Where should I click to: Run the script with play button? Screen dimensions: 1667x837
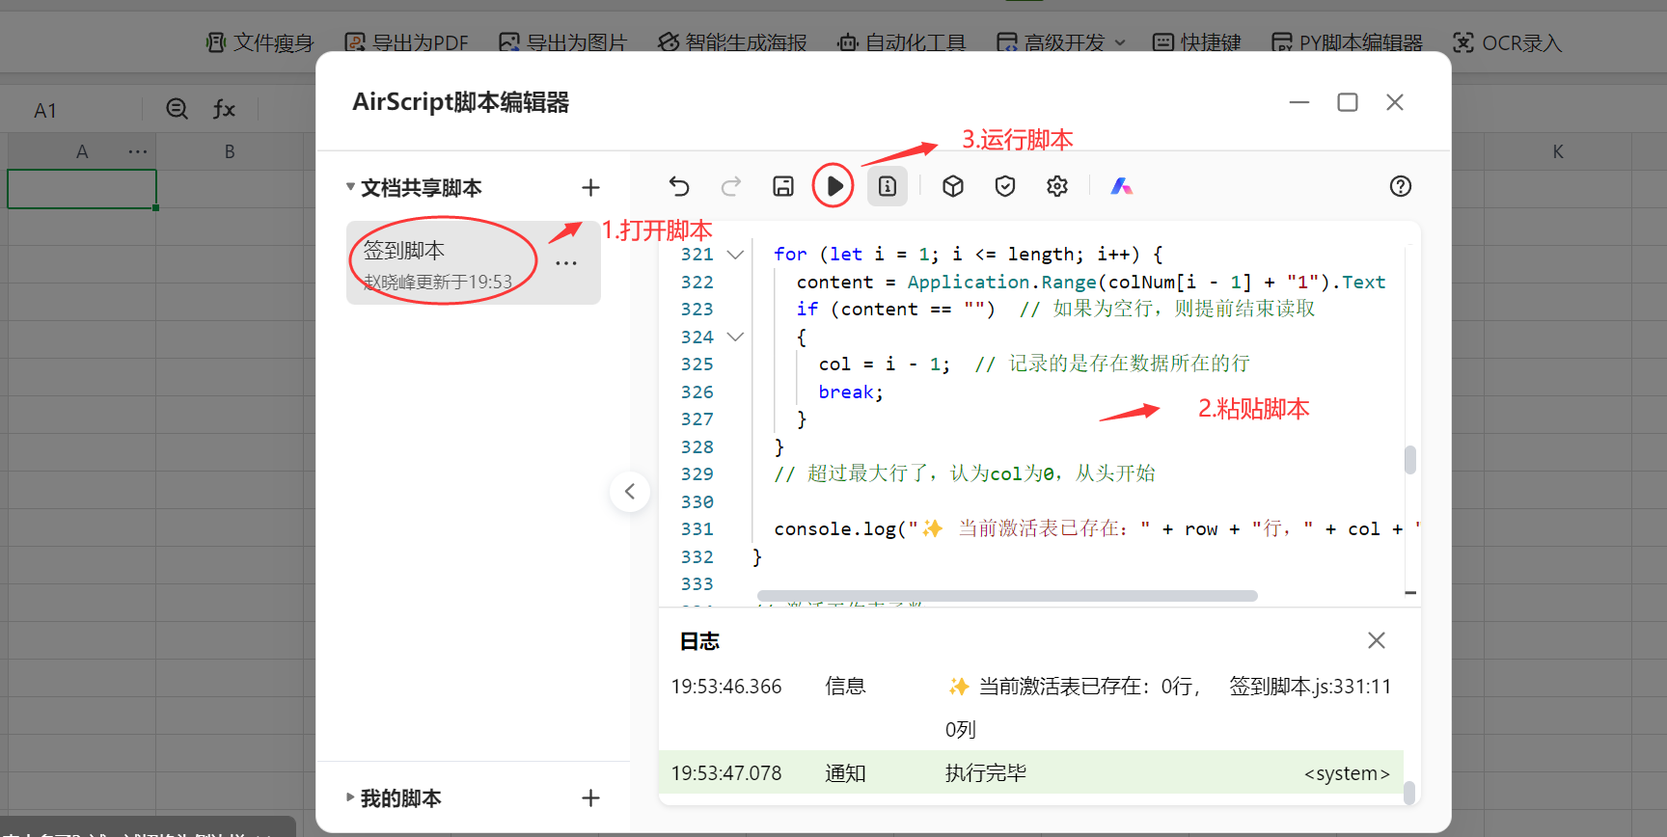click(833, 186)
